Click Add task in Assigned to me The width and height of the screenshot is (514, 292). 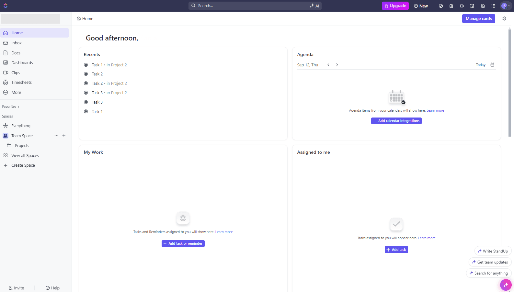coord(396,250)
